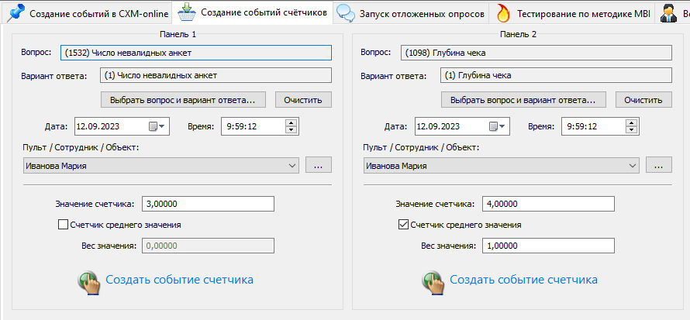690x320 pixels.
Task: Click the pushpin icon on CXM-online tab
Action: coord(14,13)
